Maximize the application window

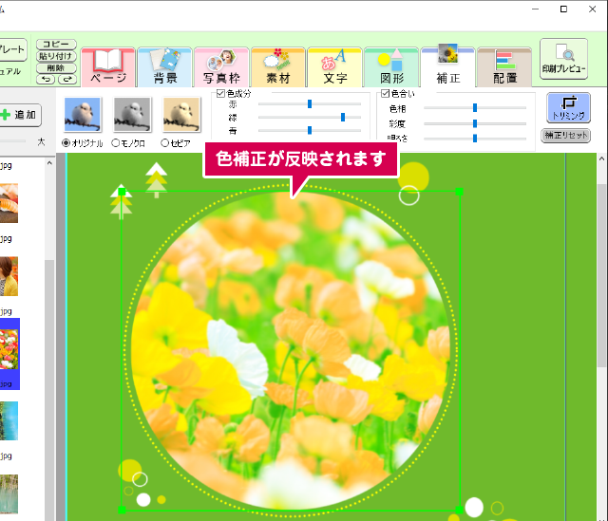click(563, 9)
